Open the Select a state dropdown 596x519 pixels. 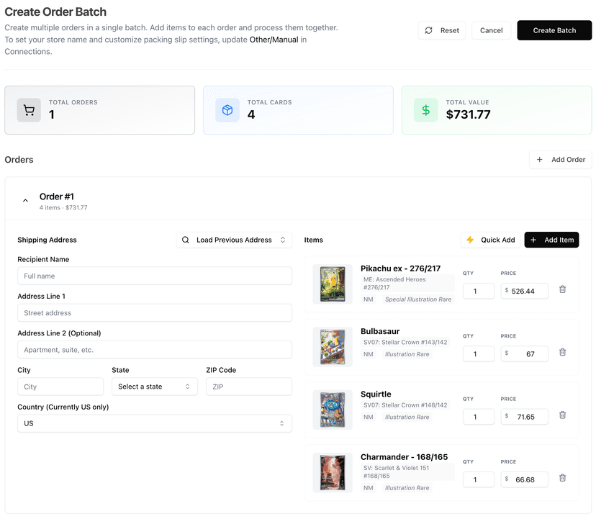pos(155,386)
